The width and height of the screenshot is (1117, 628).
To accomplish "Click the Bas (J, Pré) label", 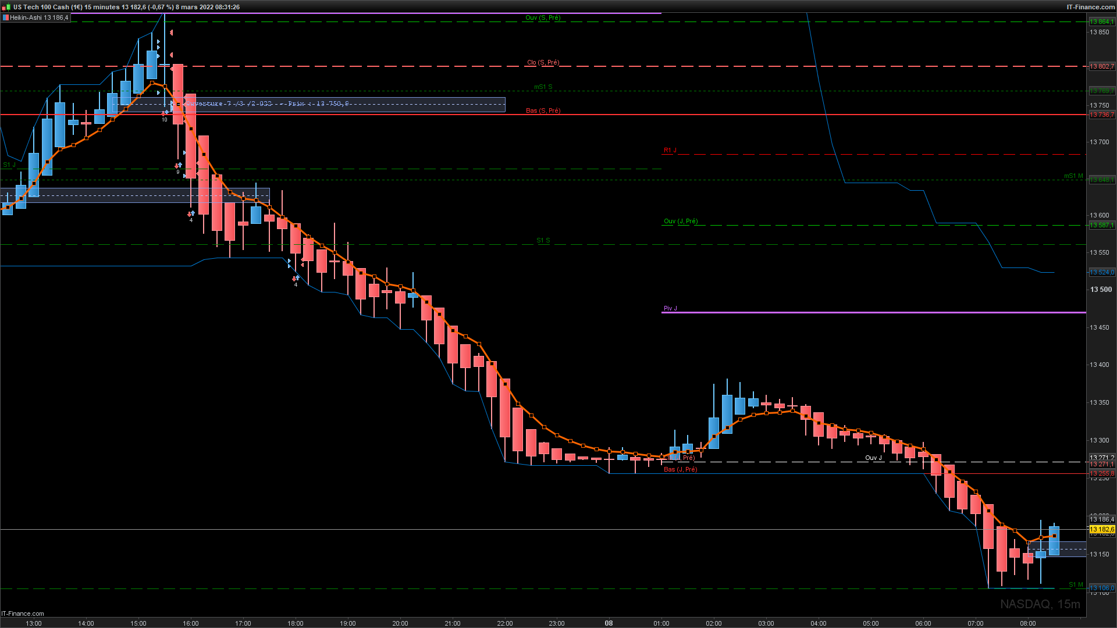I will (x=680, y=469).
